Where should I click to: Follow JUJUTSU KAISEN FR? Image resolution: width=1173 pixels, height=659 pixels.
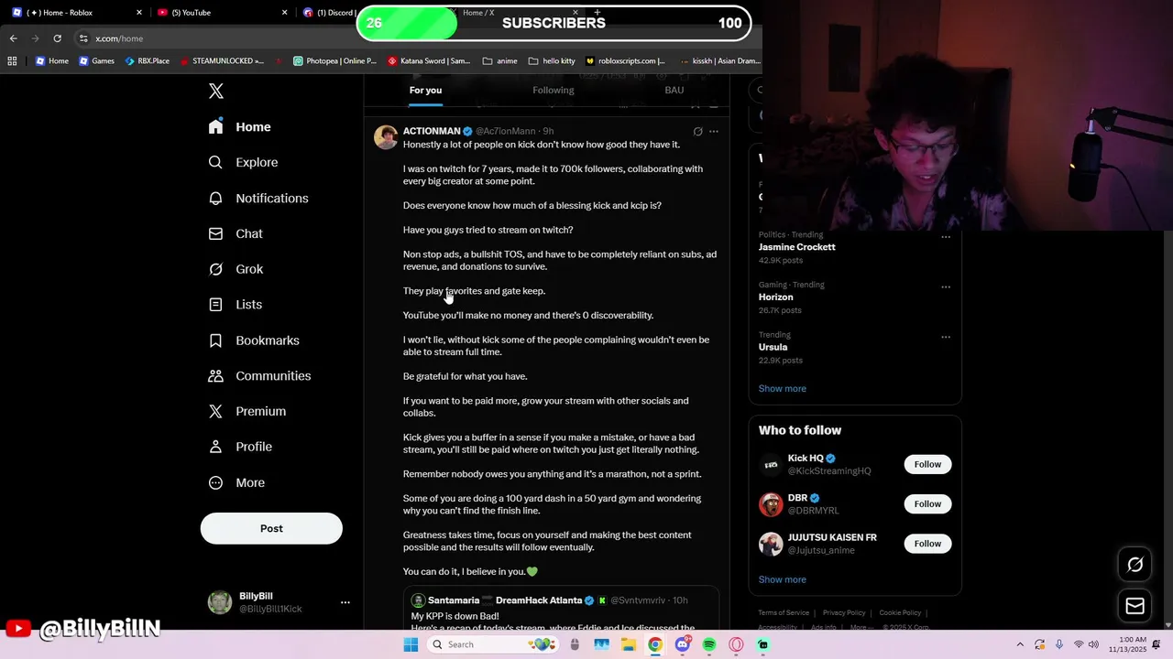927,544
